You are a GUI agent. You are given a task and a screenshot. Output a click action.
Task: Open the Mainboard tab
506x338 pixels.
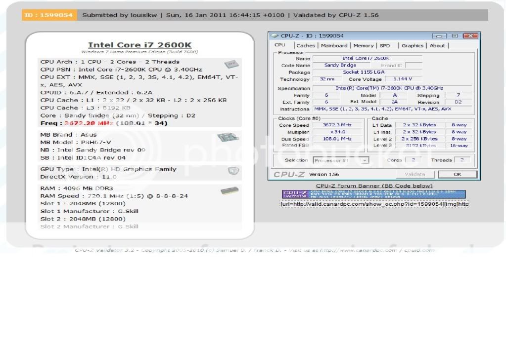click(x=334, y=46)
